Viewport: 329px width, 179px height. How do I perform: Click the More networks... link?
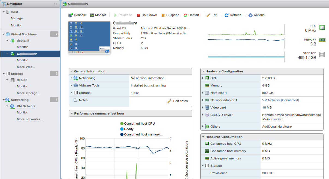click(x=30, y=119)
